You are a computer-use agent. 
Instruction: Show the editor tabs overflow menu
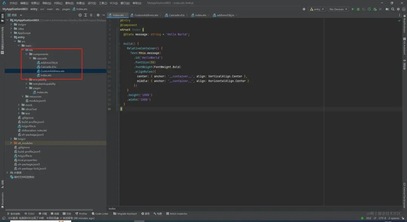pyautogui.click(x=399, y=15)
